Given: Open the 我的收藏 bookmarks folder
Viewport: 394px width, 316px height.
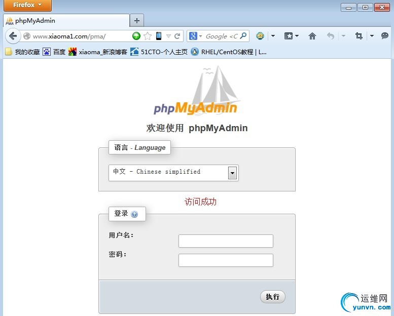Looking at the screenshot, I should [22, 52].
